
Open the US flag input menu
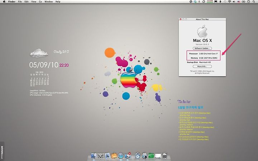pos(239,2)
